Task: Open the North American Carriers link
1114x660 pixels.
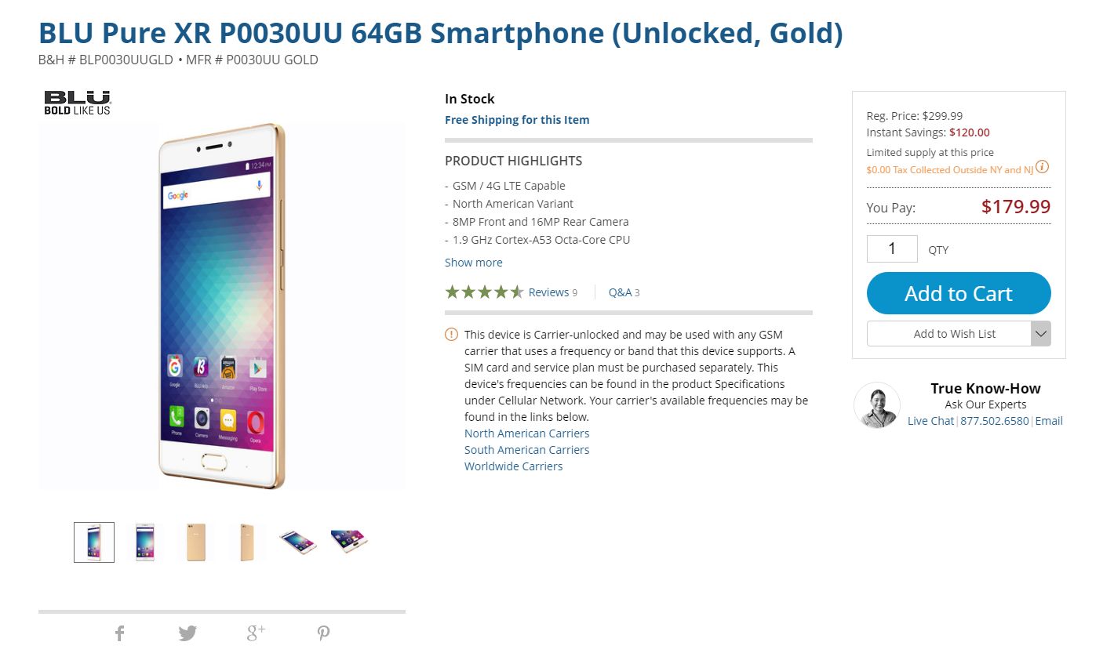Action: 526,433
